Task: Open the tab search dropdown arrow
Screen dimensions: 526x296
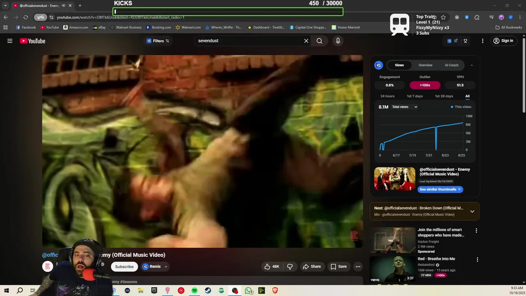Action: tap(5, 6)
